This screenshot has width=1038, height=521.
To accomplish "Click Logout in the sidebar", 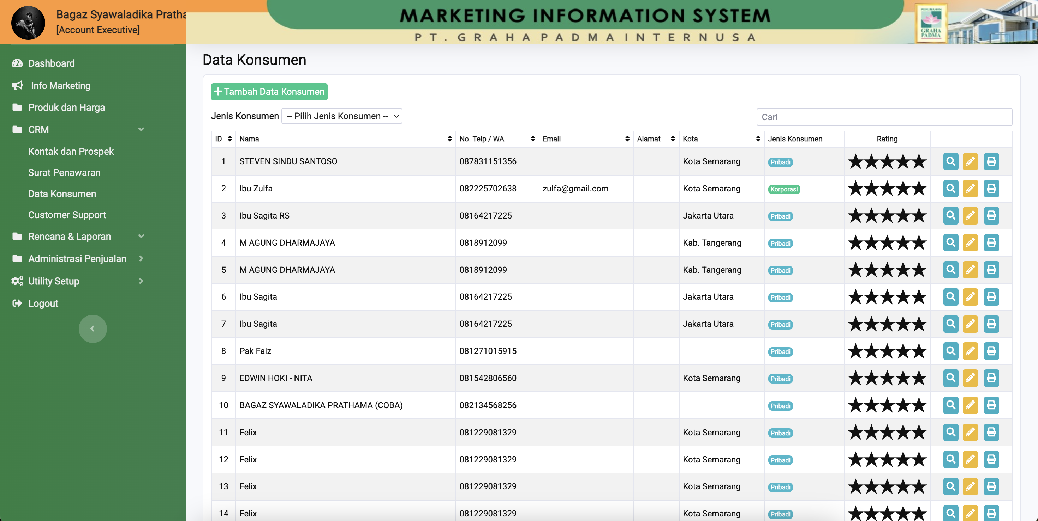I will (x=43, y=304).
